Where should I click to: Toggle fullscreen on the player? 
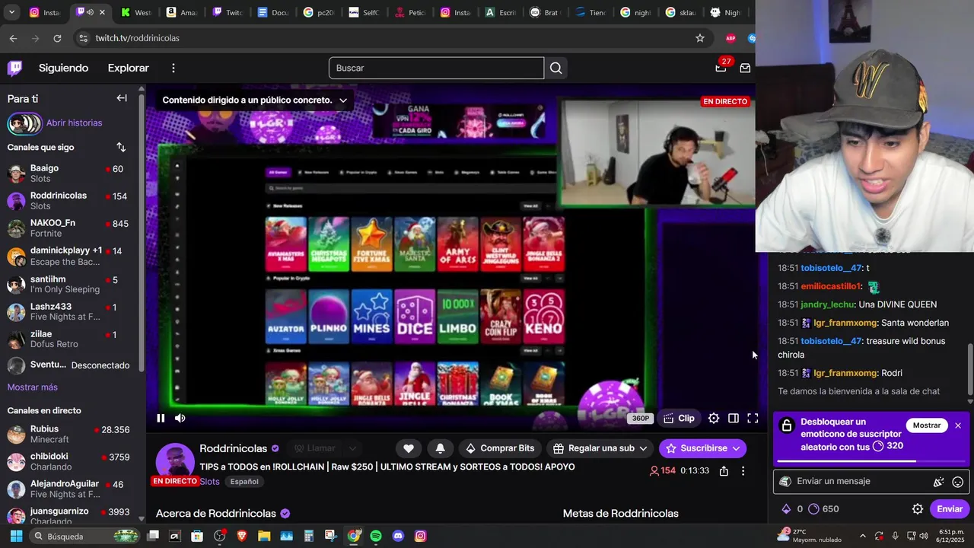click(x=753, y=418)
